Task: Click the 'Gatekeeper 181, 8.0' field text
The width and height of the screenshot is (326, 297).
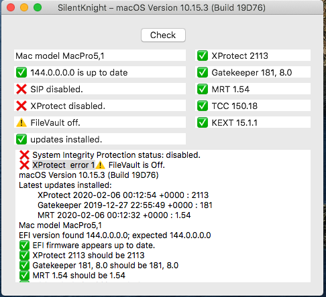Action: coord(252,73)
